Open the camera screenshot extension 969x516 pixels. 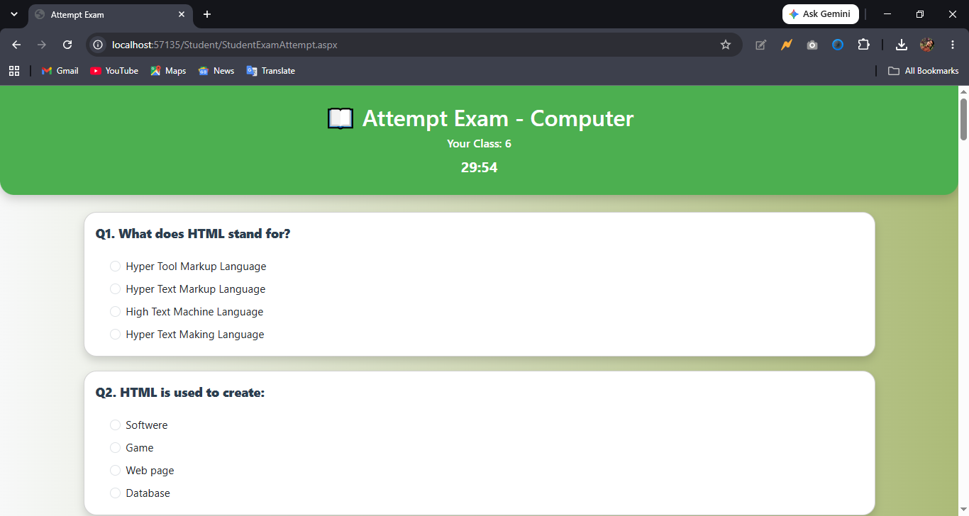[812, 45]
